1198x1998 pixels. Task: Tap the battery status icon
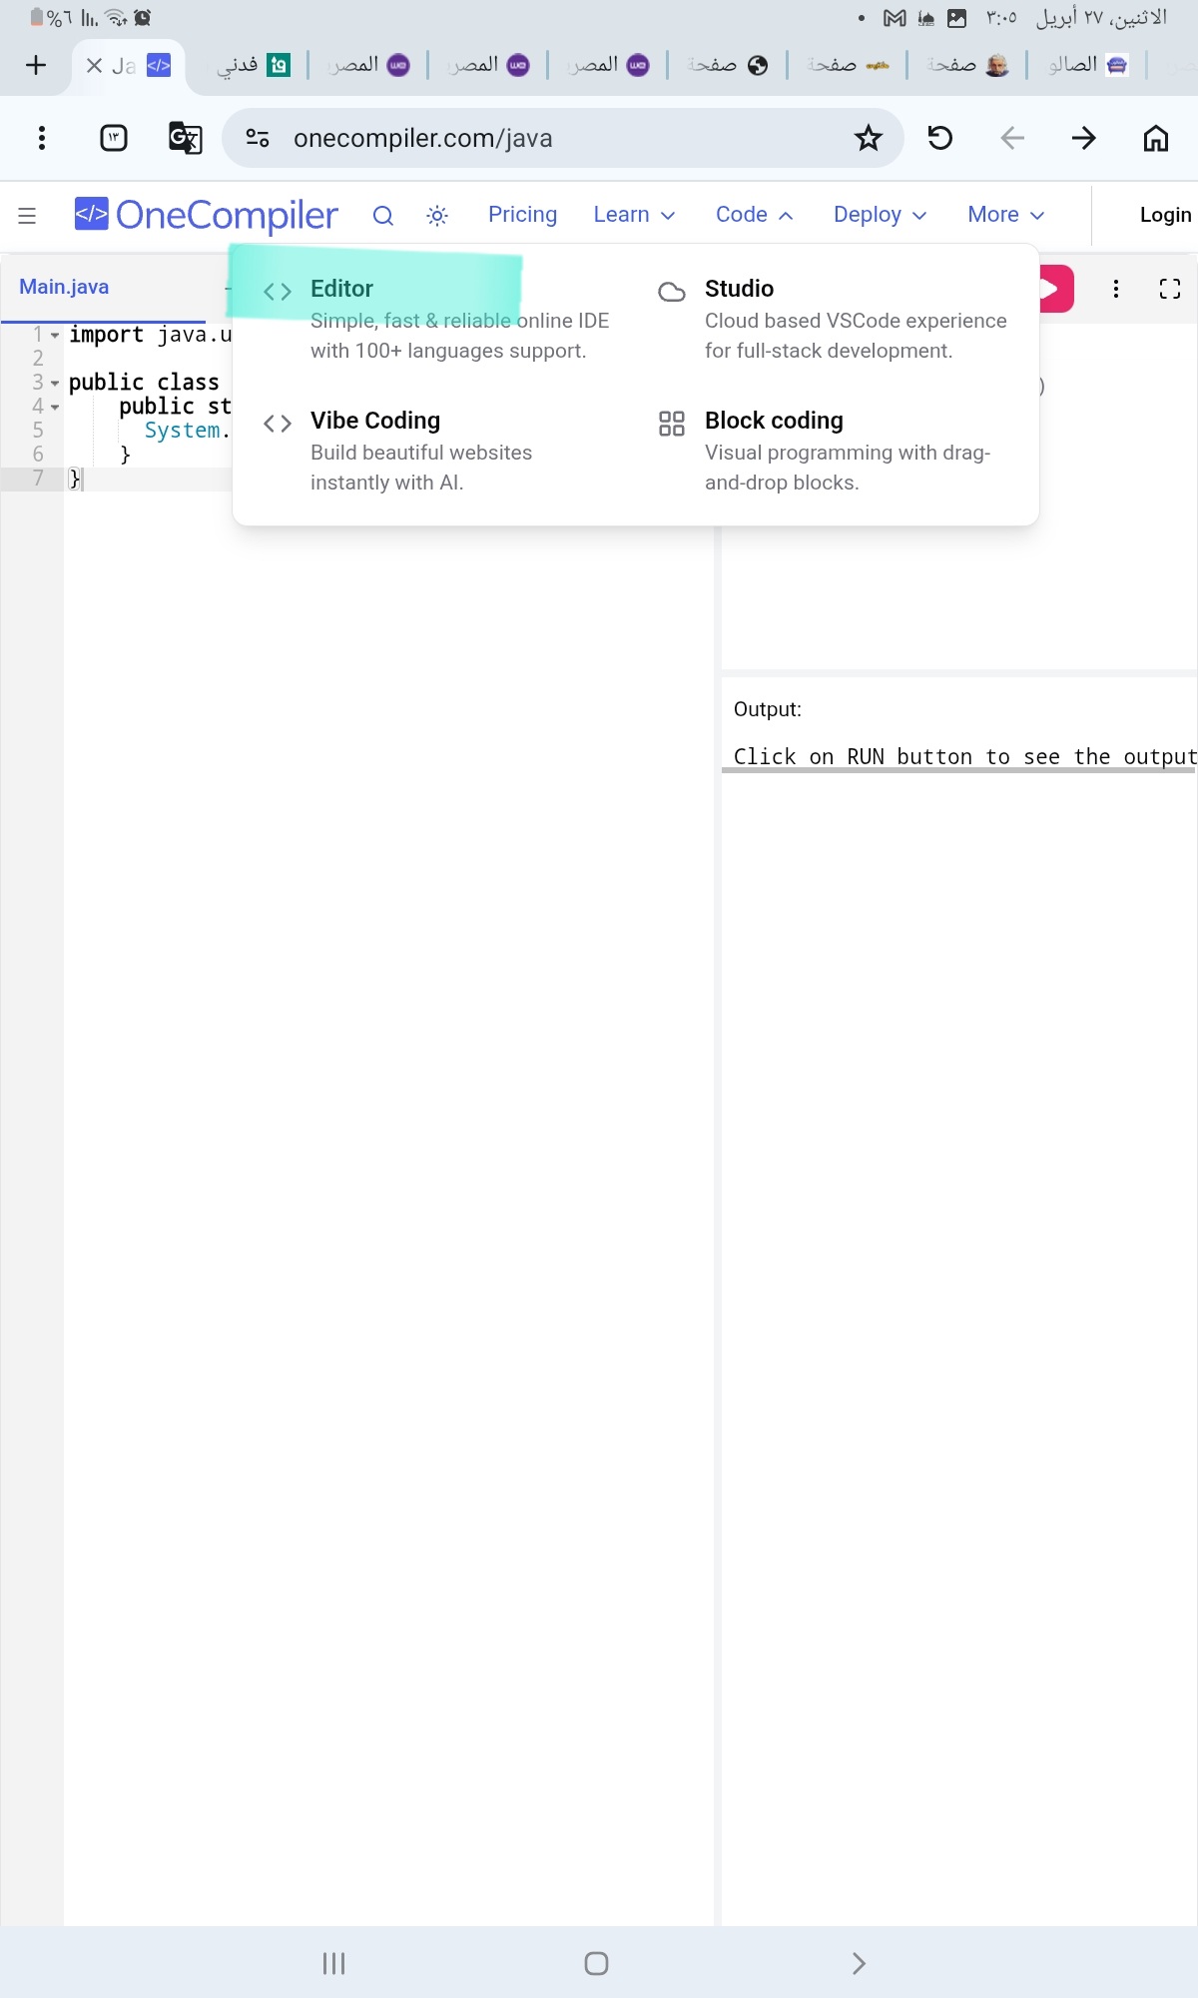click(x=37, y=18)
